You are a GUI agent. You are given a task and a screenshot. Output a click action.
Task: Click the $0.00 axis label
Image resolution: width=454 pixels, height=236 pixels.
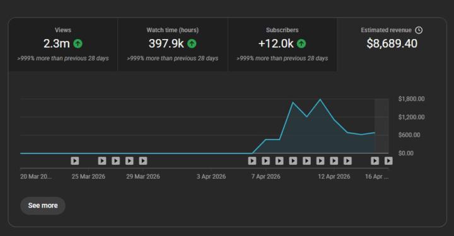[x=406, y=153]
